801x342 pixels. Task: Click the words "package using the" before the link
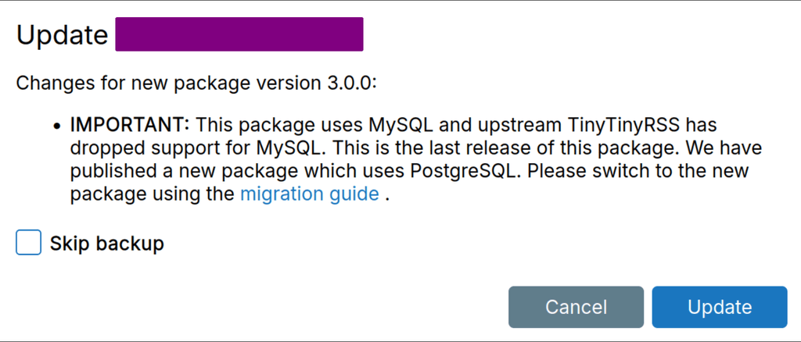click(152, 194)
